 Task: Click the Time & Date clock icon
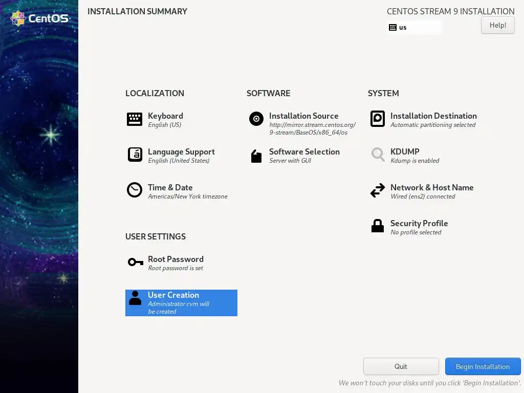pos(135,190)
